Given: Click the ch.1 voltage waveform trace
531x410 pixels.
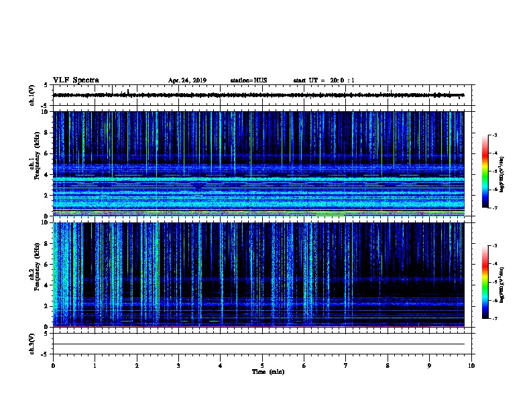Looking at the screenshot, I should click(x=259, y=95).
